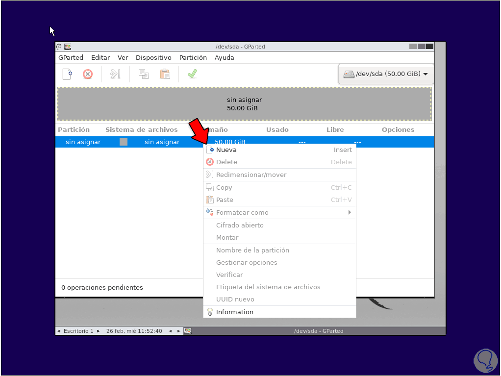Click the gray filesystem color square

[x=124, y=142]
